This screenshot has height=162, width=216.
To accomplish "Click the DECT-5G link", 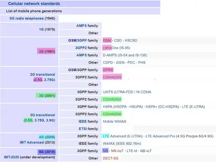I will (110, 158).
